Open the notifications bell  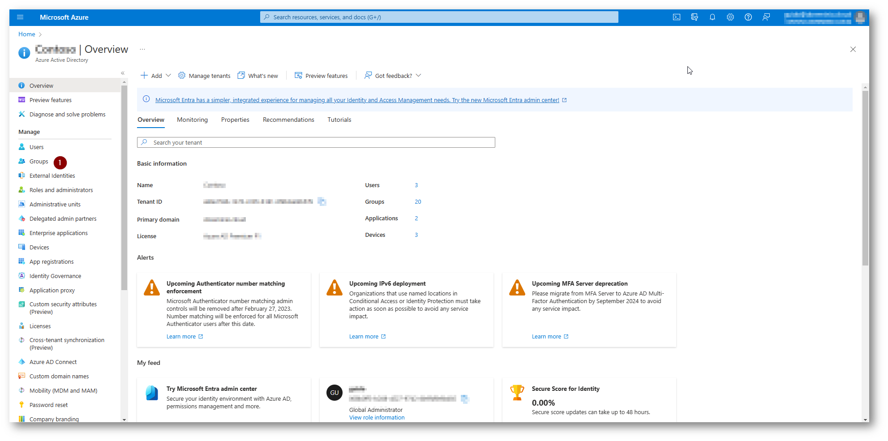(712, 17)
